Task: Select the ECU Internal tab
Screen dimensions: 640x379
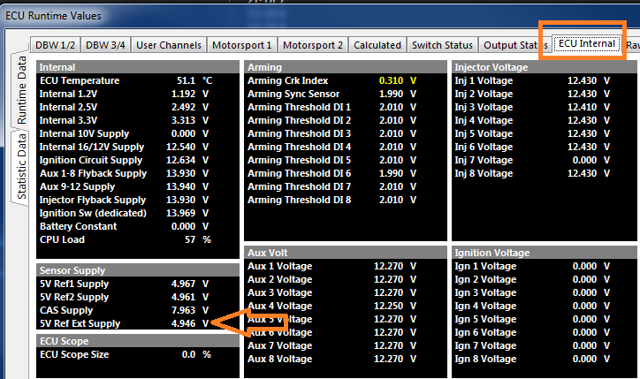Action: tap(587, 43)
